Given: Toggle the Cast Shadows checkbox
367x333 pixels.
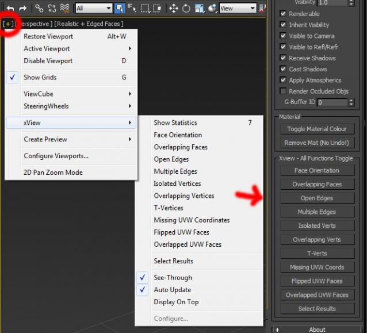Looking at the screenshot, I should click(283, 69).
